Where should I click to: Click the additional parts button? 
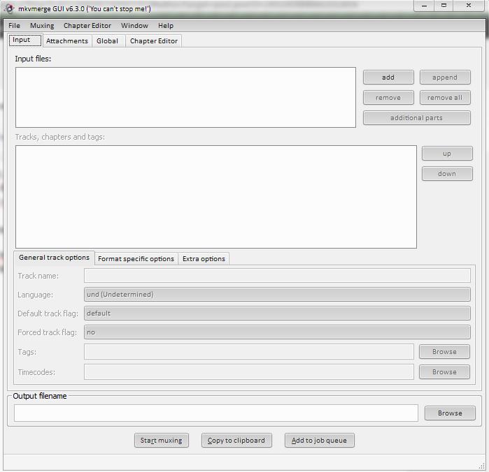tap(417, 118)
